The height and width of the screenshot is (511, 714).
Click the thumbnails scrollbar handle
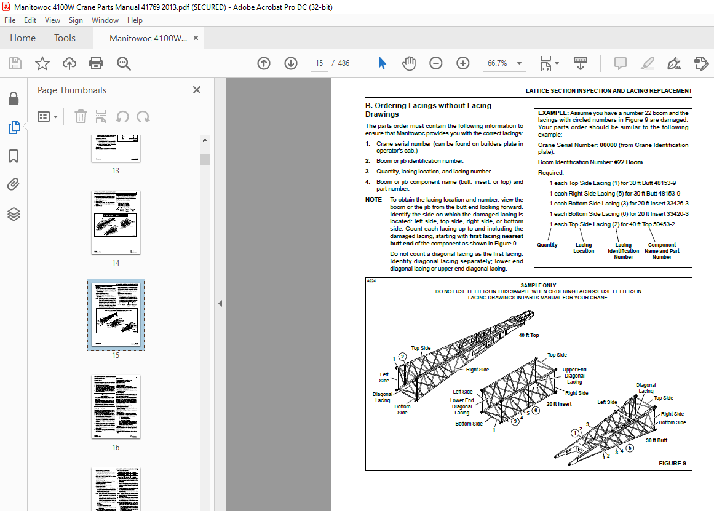pos(205,159)
